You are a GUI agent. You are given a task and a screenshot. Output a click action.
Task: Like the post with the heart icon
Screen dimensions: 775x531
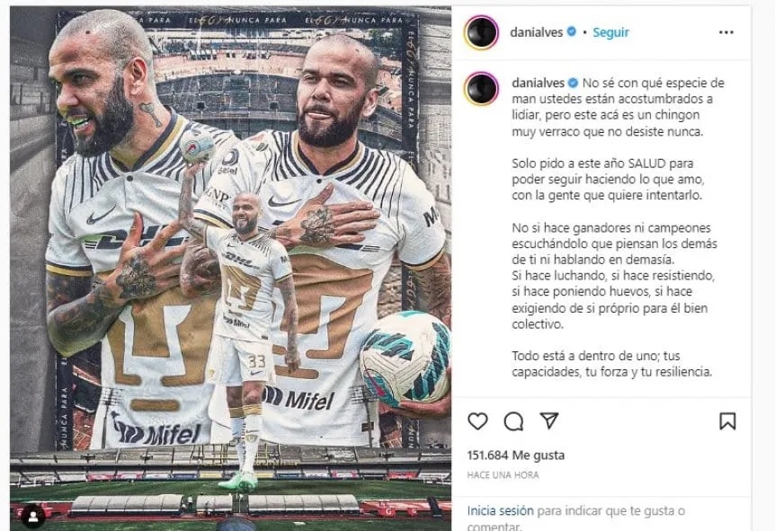pyautogui.click(x=477, y=421)
